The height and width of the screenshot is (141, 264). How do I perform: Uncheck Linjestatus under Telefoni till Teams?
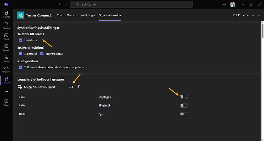[21, 40]
